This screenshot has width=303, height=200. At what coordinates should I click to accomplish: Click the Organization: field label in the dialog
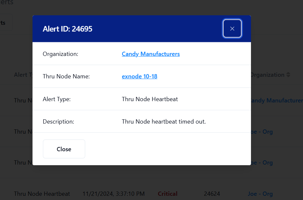pos(60,54)
